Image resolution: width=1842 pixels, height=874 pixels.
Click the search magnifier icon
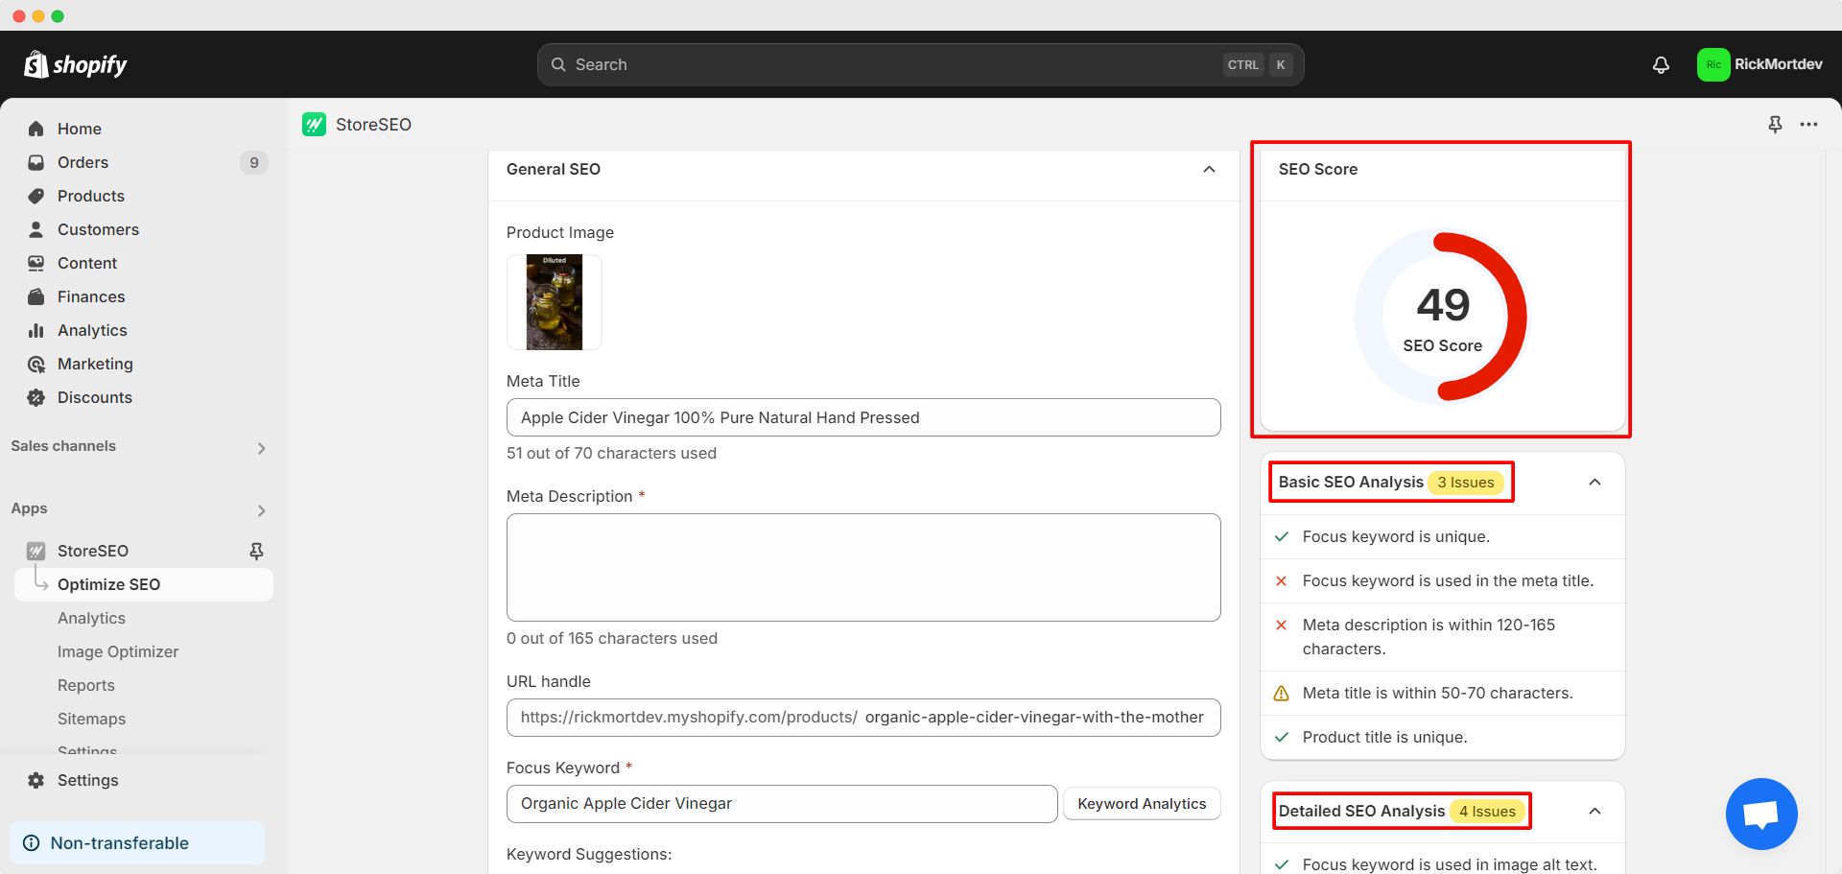[558, 64]
